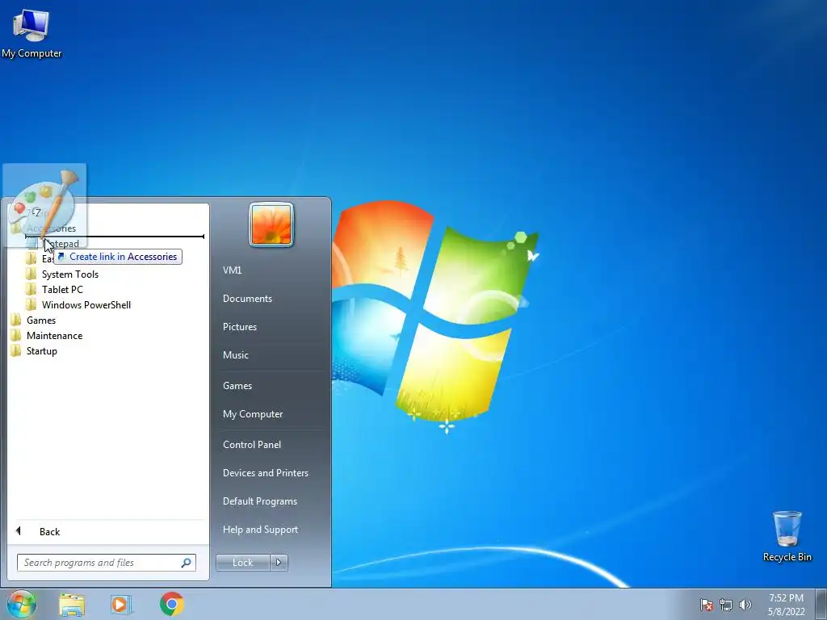Open Default Programs
This screenshot has height=620, width=827.
[260, 501]
